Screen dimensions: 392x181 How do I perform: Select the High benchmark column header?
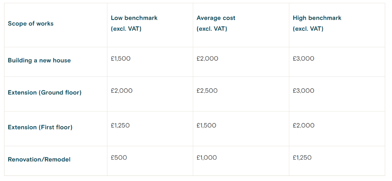(x=317, y=23)
